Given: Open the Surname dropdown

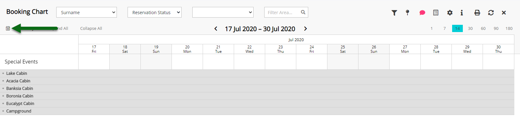Looking at the screenshot, I should coord(86,12).
